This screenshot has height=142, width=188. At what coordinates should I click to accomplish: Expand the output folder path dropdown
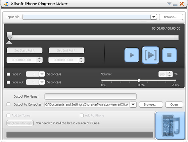click(133, 104)
